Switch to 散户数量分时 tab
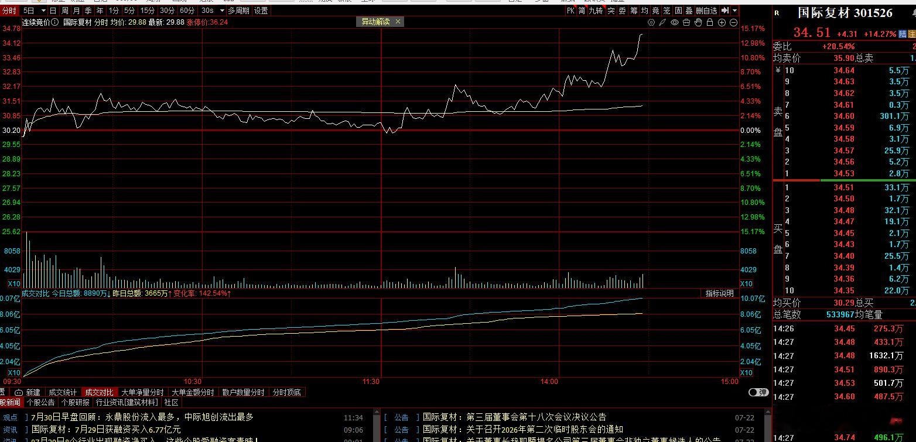The image size is (916, 442). tap(244, 392)
